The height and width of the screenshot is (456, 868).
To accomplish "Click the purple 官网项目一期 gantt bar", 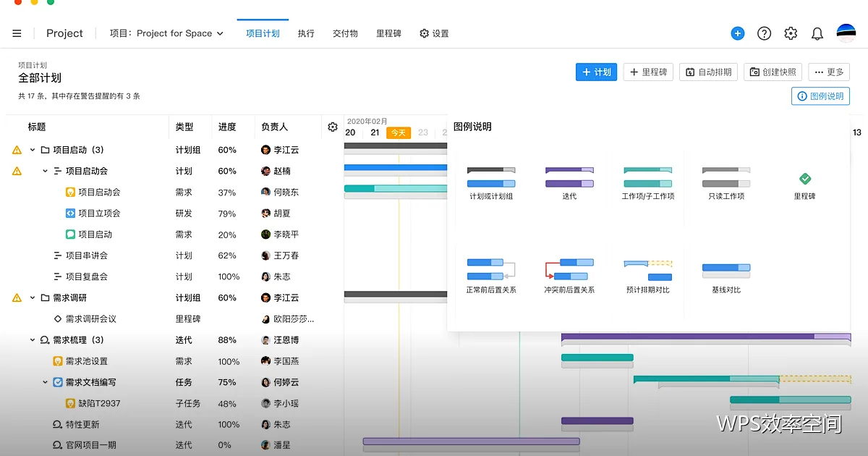I will (x=472, y=441).
